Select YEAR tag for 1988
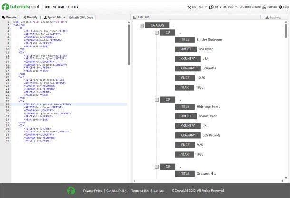 [185, 155]
